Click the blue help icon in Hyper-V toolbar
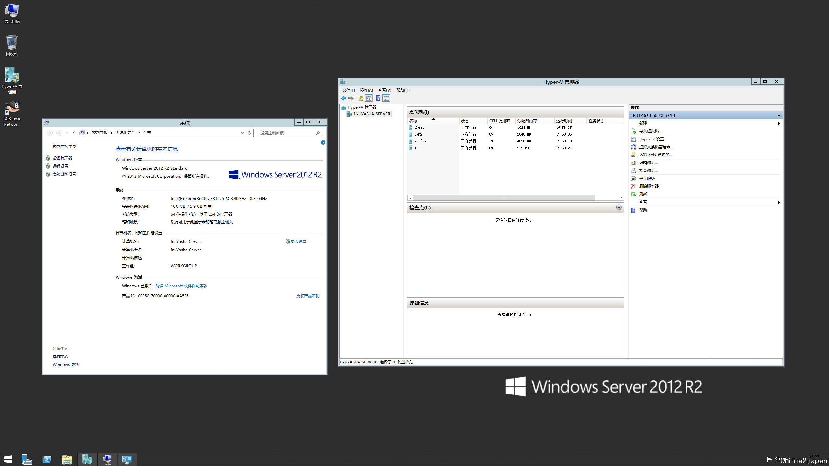The height and width of the screenshot is (466, 829). 378,98
